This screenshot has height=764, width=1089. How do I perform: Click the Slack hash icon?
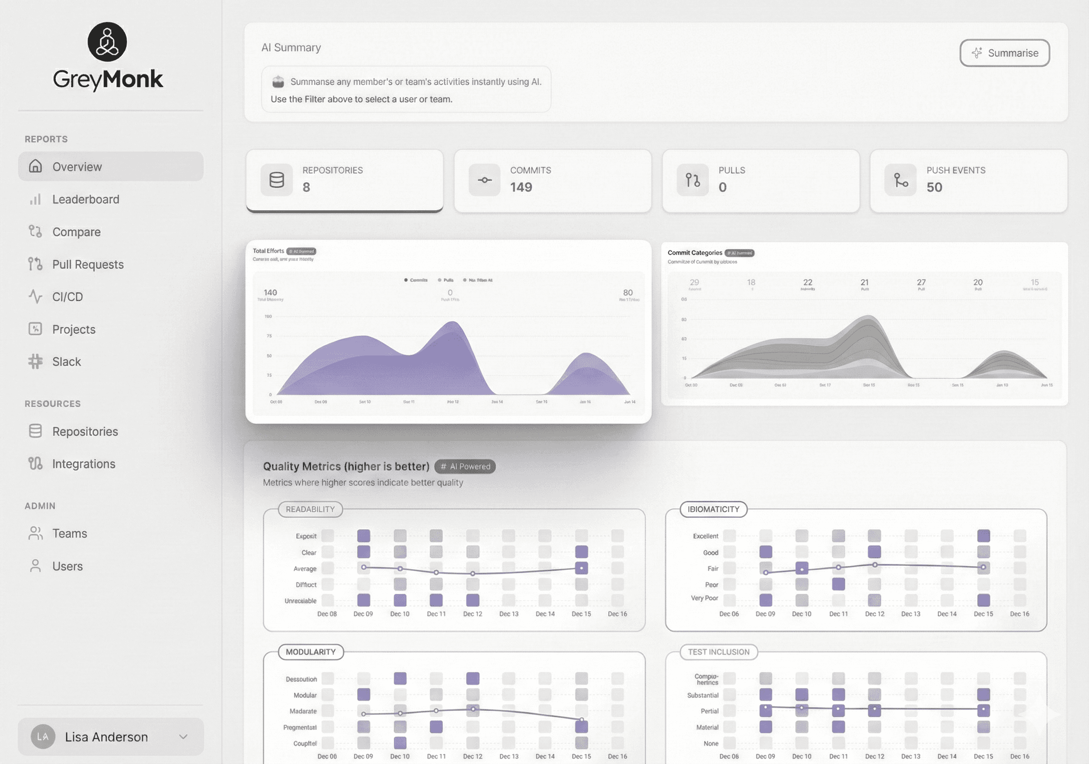[x=35, y=362]
